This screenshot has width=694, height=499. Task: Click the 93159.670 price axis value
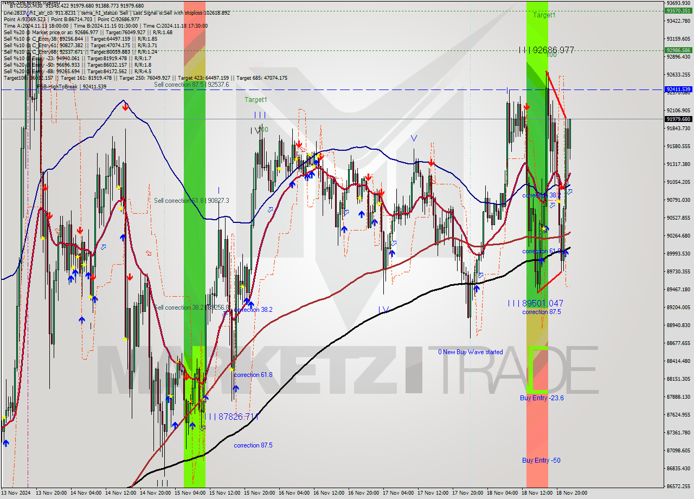point(678,39)
